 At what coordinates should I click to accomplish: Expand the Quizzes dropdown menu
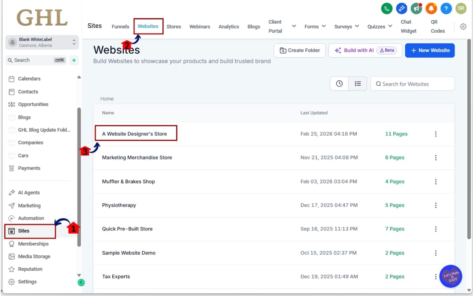point(380,26)
